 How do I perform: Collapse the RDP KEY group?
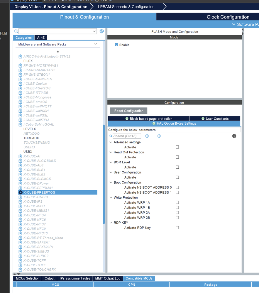[111, 223]
